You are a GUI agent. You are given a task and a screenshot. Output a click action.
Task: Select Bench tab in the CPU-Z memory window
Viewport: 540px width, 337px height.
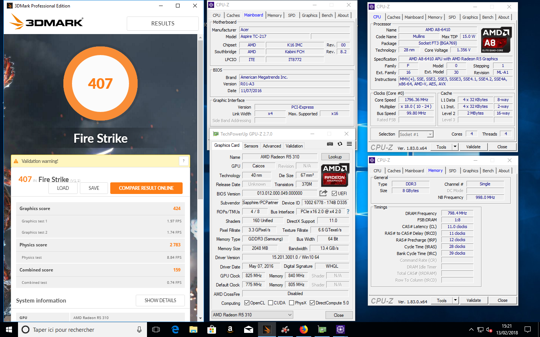click(x=488, y=171)
